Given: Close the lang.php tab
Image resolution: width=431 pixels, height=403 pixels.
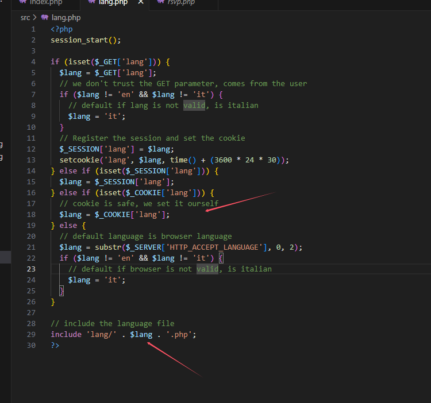Looking at the screenshot, I should (x=141, y=2).
